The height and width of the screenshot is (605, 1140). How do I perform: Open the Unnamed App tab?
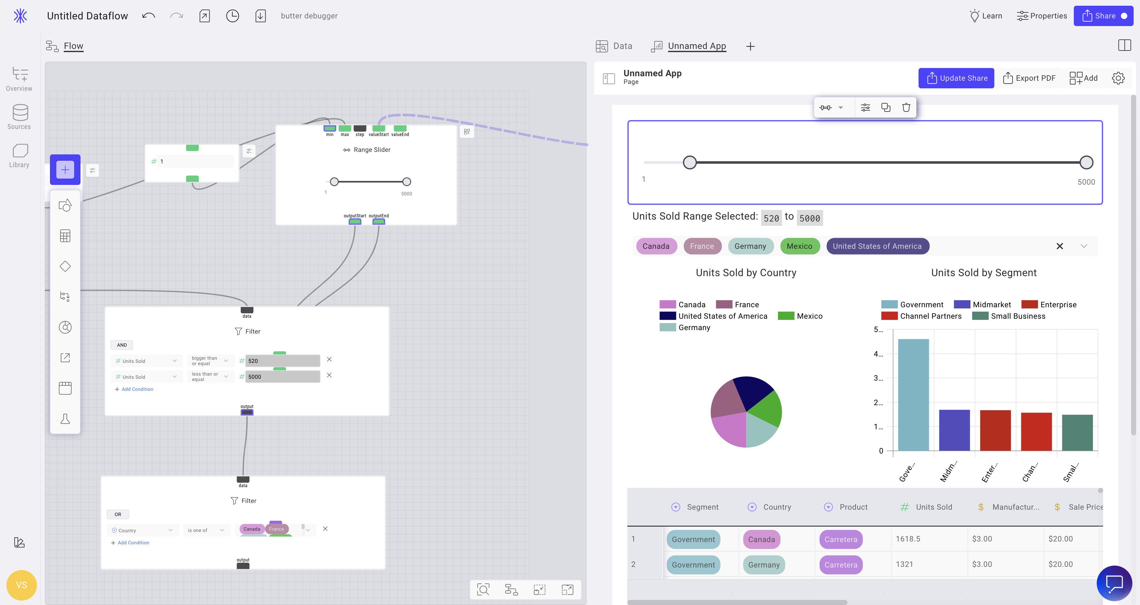(697, 45)
